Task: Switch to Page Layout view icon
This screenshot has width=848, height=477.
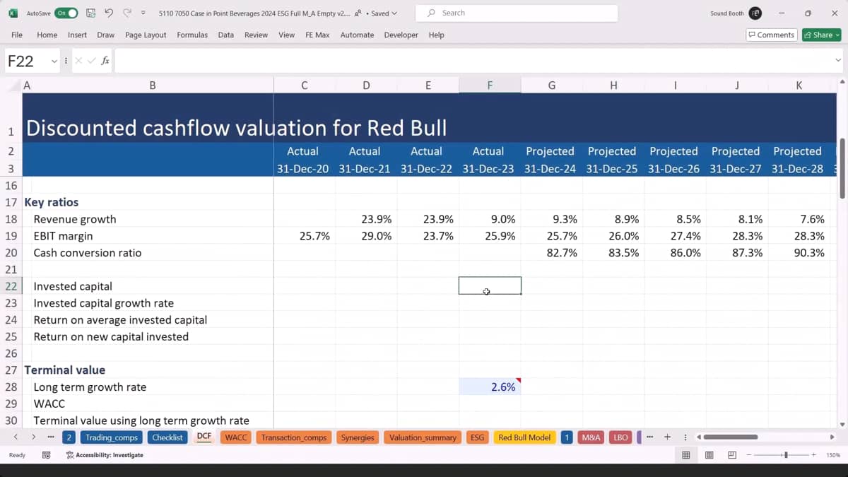Action: [x=709, y=455]
